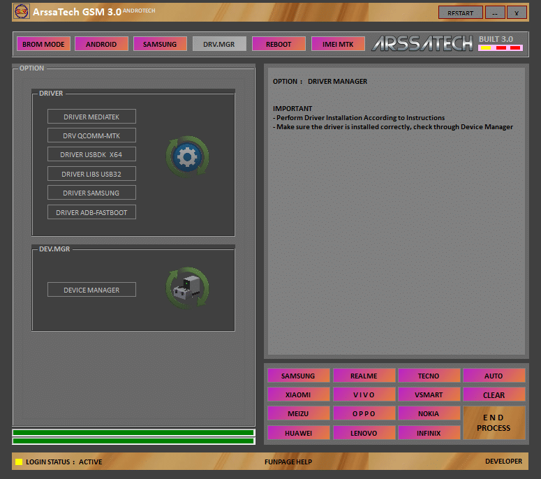Select the XIAOMI brand button
The width and height of the screenshot is (541, 479).
pyautogui.click(x=298, y=395)
